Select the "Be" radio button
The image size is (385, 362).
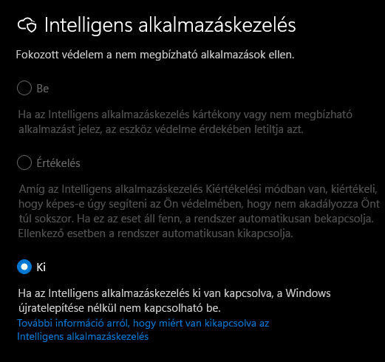(24, 88)
